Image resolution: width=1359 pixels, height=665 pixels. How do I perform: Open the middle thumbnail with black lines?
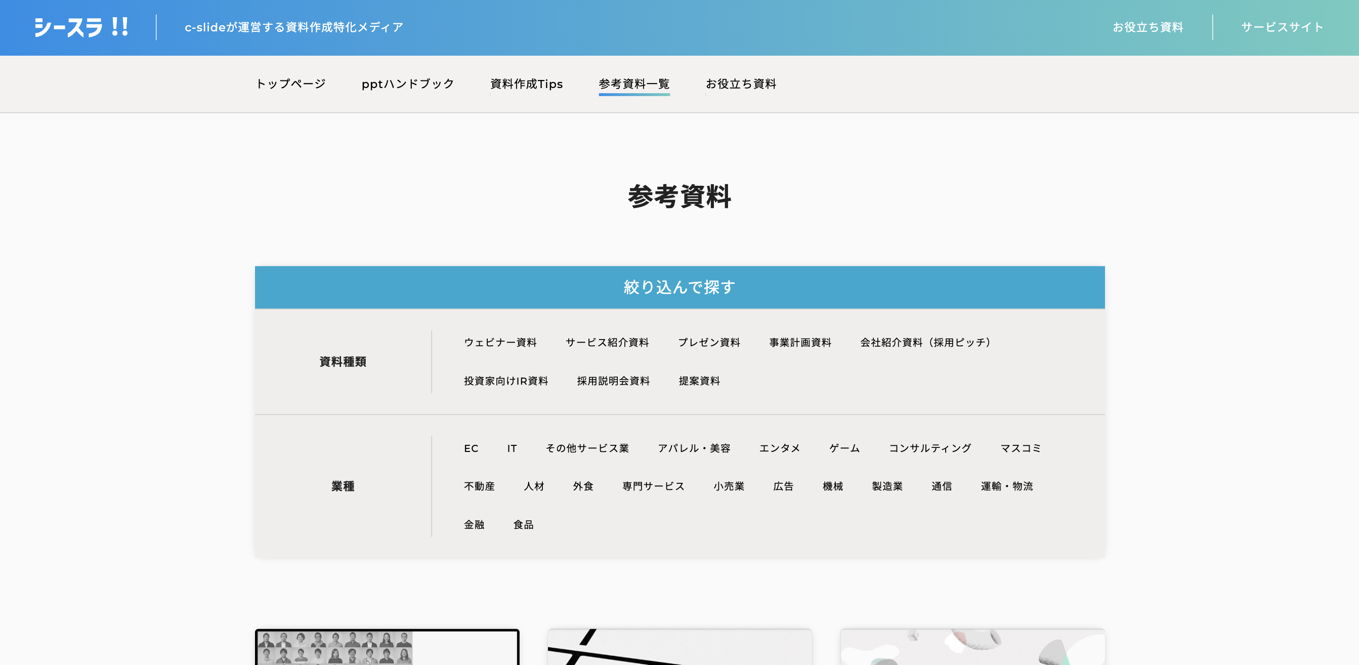point(679,647)
